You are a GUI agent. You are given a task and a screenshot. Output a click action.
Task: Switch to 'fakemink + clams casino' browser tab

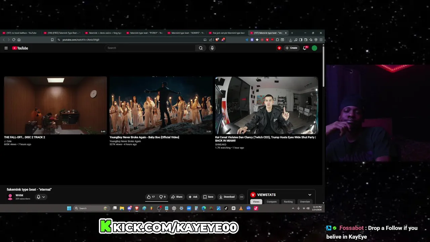[x=103, y=33]
